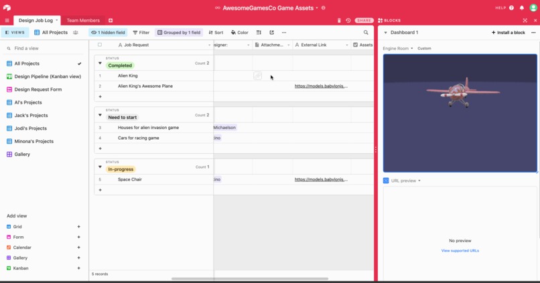The height and width of the screenshot is (283, 540).
Task: Click the attachment icon in Alien King row
Action: pyautogui.click(x=257, y=76)
